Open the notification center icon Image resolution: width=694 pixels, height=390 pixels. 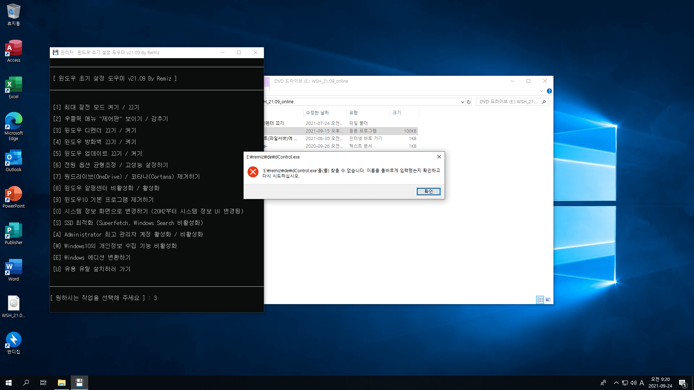[682, 383]
